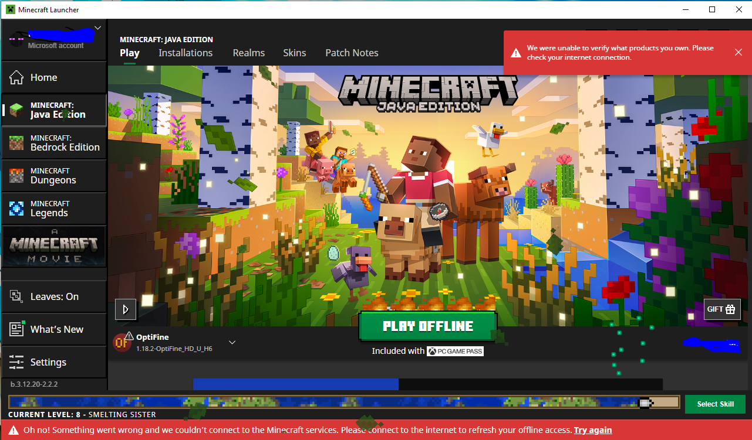This screenshot has width=752, height=440.
Task: Open the Home section in sidebar
Action: pyautogui.click(x=54, y=77)
